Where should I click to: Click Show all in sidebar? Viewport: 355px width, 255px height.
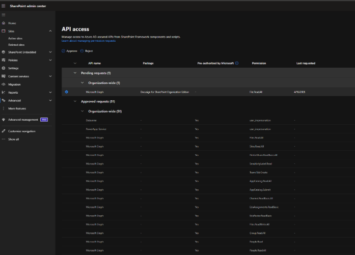[x=14, y=139]
